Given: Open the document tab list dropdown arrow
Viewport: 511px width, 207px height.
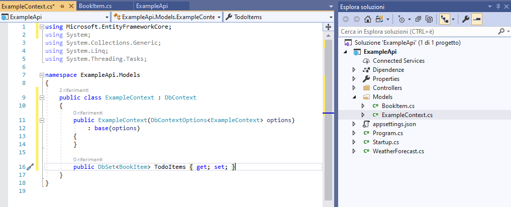Looking at the screenshot, I should pyautogui.click(x=331, y=6).
